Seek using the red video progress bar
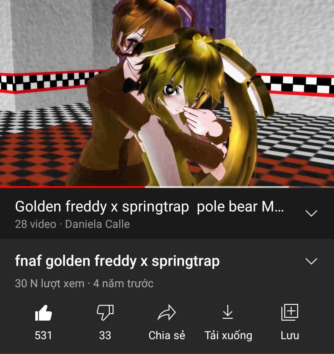 72,187
